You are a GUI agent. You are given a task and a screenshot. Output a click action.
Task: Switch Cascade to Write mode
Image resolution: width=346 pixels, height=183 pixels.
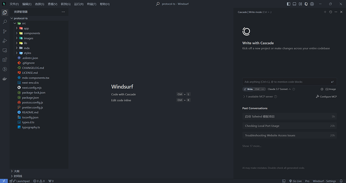click(x=248, y=89)
